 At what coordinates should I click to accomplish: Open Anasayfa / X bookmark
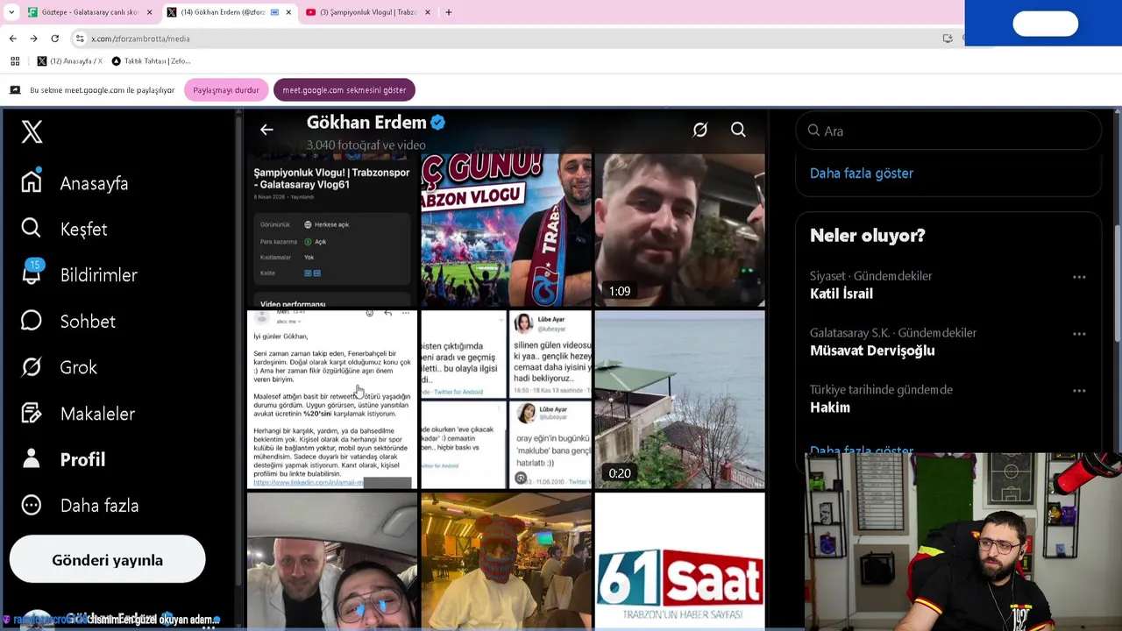coord(69,61)
